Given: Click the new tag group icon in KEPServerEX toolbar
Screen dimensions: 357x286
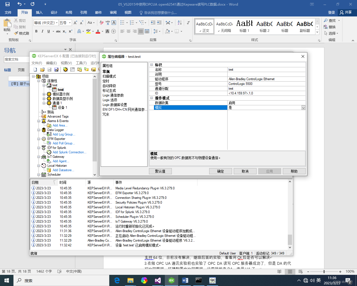Looking at the screenshot, I should [x=79, y=70].
